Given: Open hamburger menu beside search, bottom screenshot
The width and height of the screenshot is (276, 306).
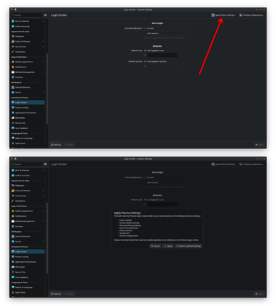Looking at the screenshot, I should [45, 164].
